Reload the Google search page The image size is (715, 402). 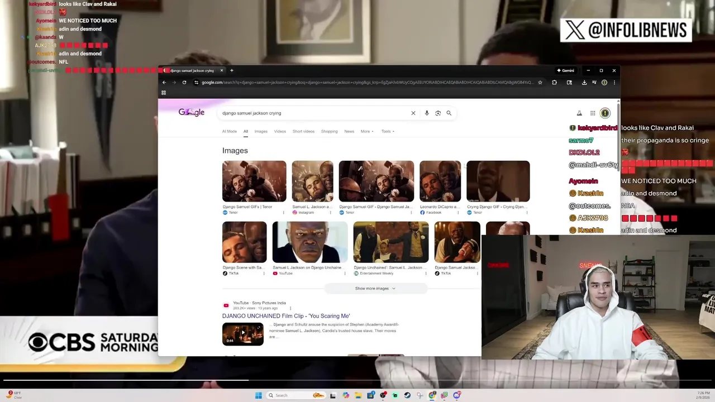(x=184, y=83)
